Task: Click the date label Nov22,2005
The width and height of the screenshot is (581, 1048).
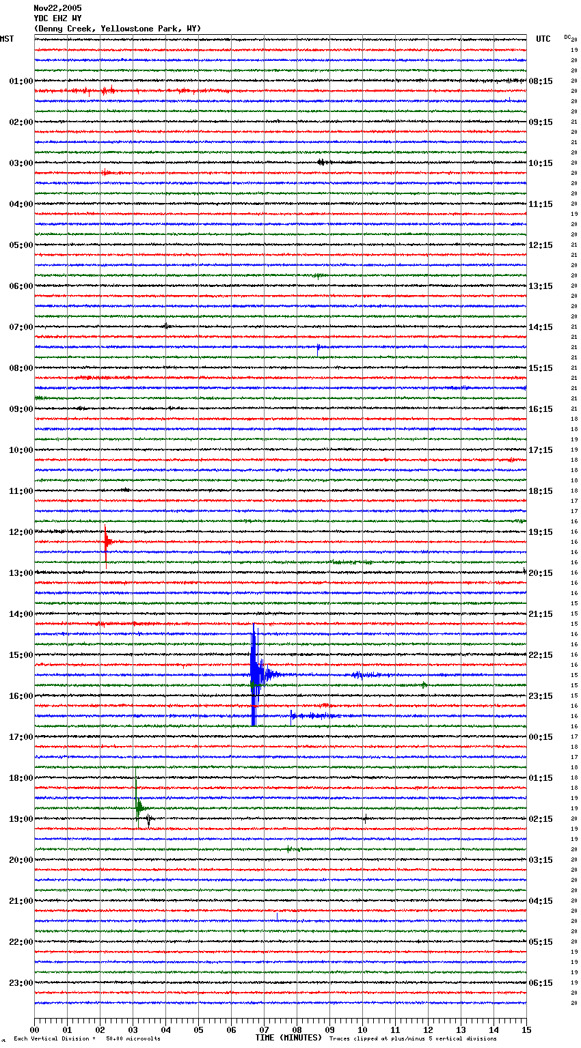Action: click(x=57, y=8)
